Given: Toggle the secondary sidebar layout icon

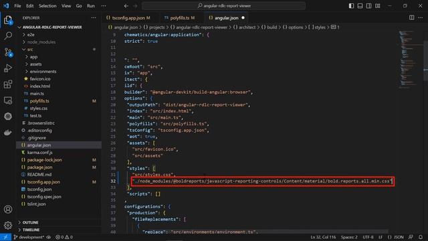Looking at the screenshot, I should tap(368, 6).
